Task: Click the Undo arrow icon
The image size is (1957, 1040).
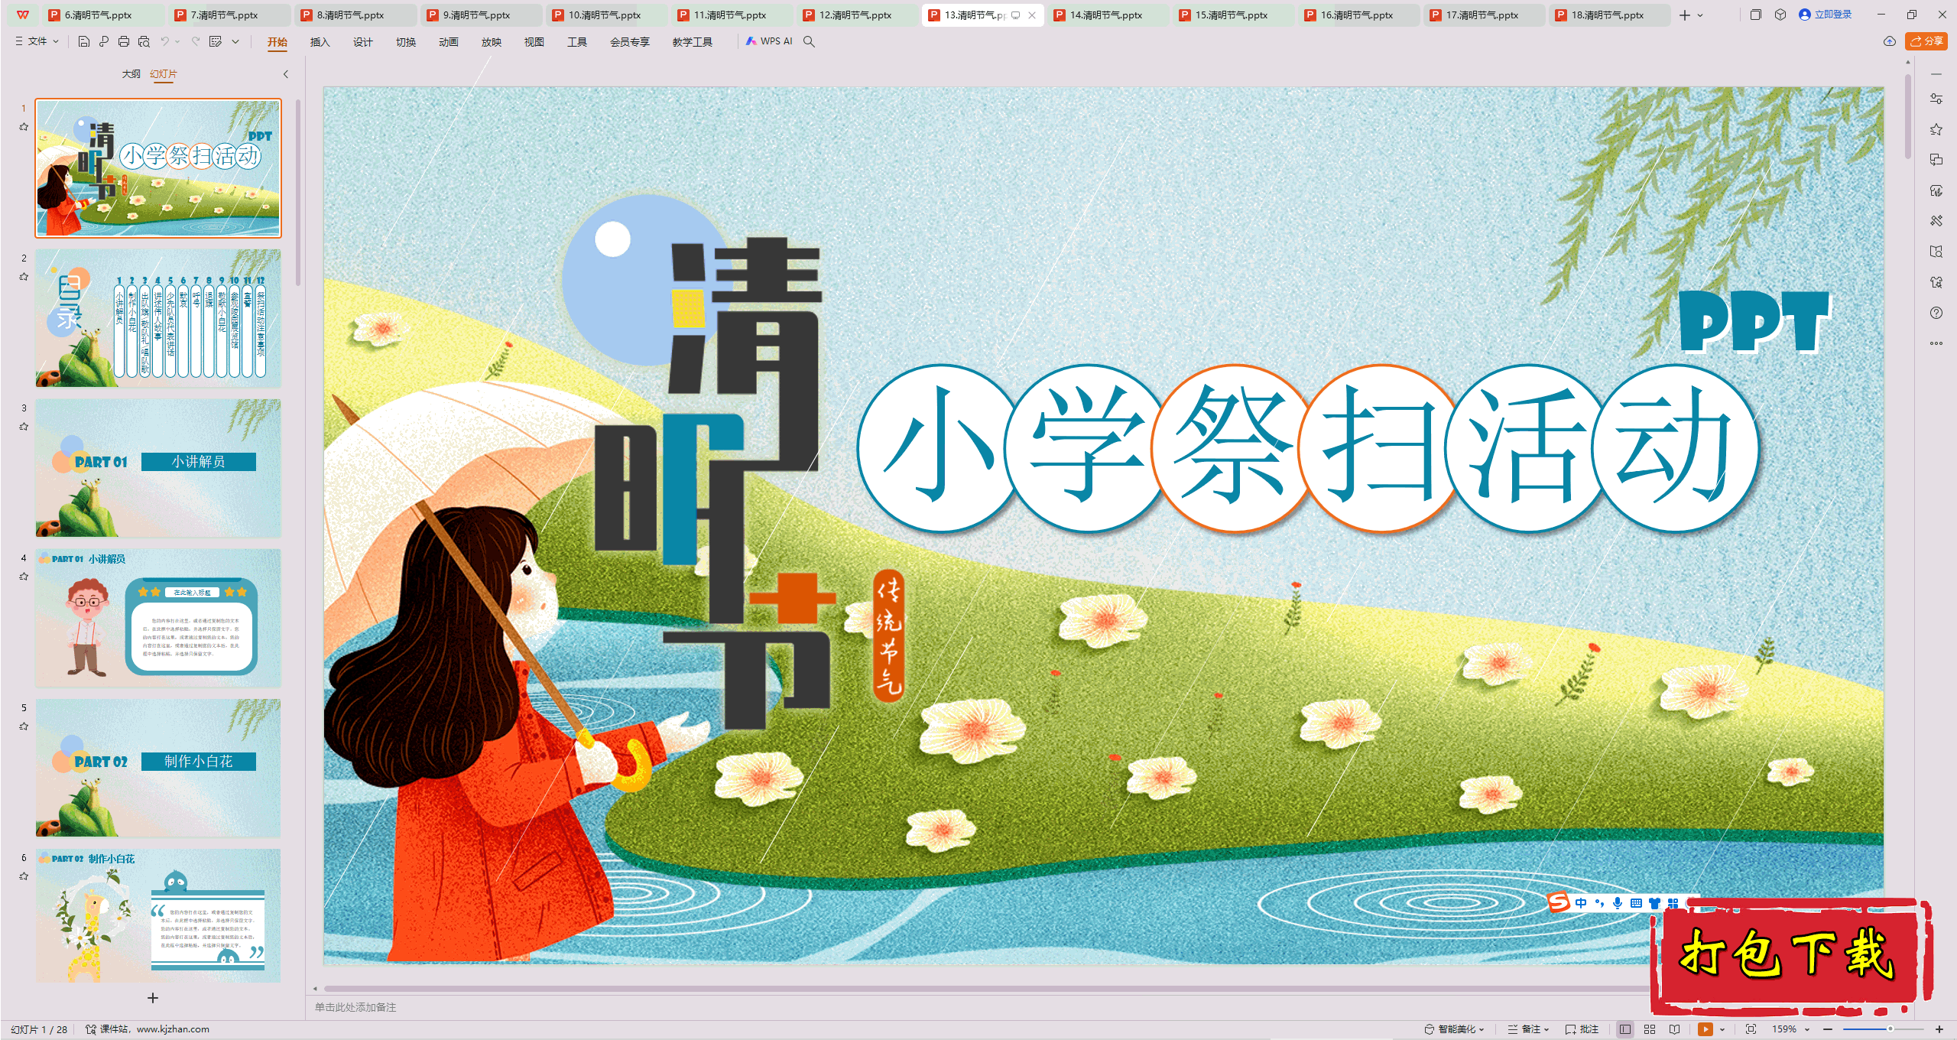Action: [x=164, y=41]
